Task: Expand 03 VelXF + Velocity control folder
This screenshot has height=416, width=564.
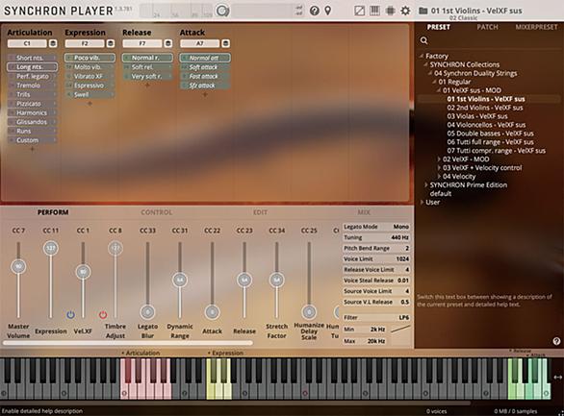Action: [439, 167]
